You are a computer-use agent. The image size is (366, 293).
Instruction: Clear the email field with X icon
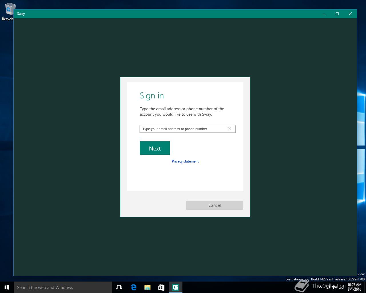click(x=229, y=129)
